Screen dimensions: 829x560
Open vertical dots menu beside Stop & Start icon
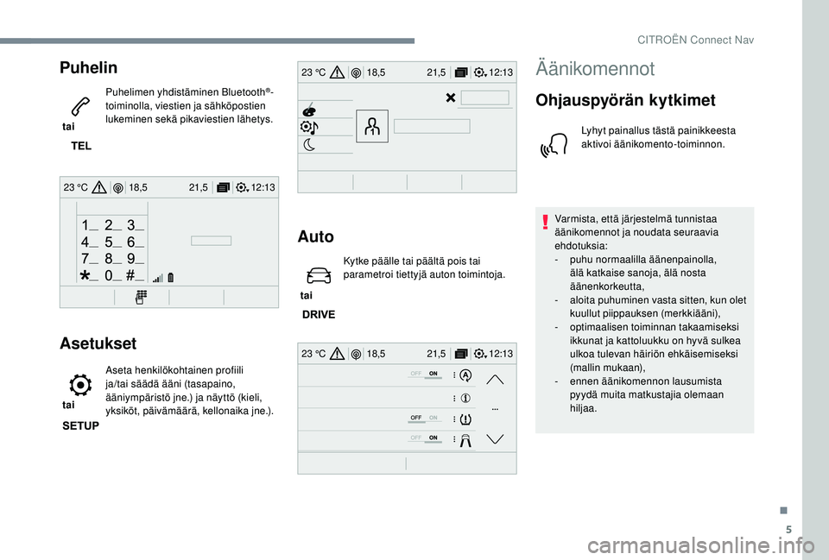point(453,375)
